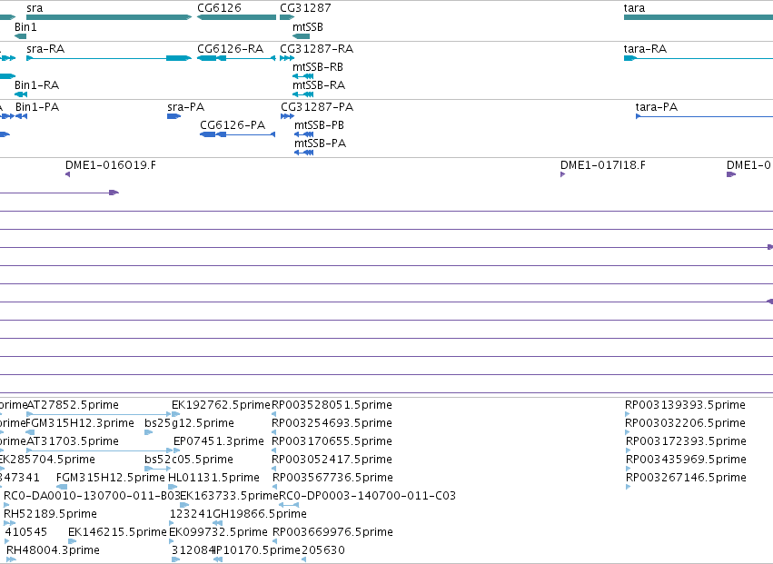Viewport: 773px width, 564px height.
Task: Pick the mtSSB-PA protein label
Action: click(x=320, y=143)
